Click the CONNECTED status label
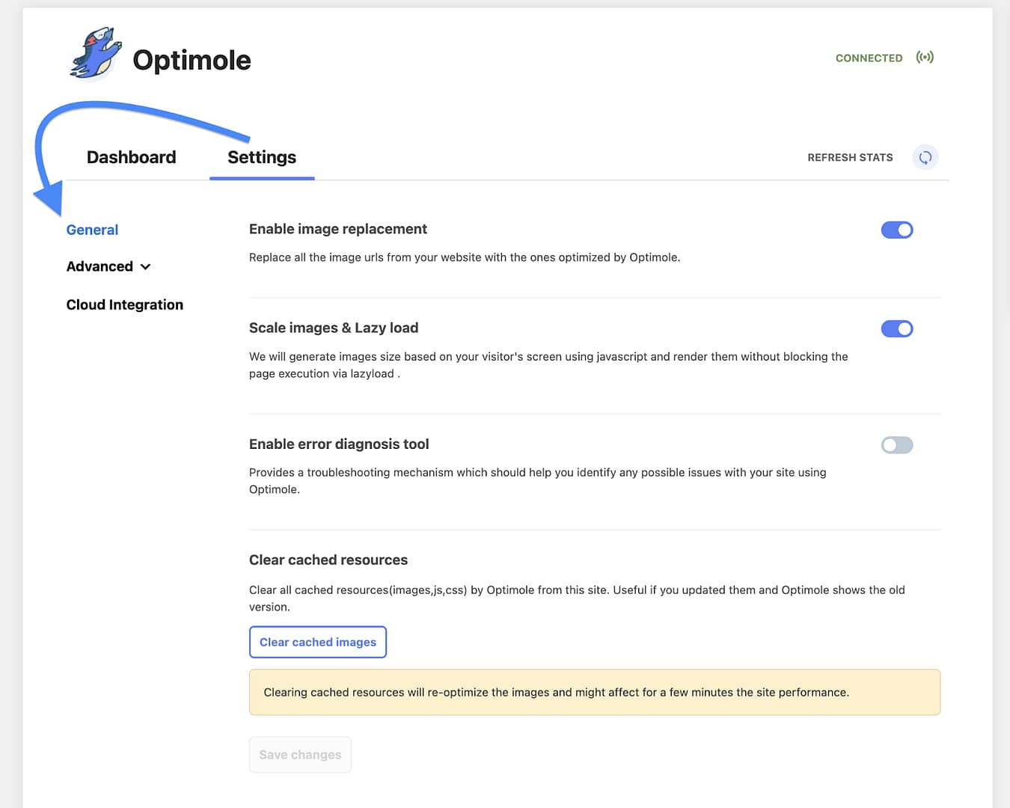Image resolution: width=1010 pixels, height=808 pixels. (869, 58)
